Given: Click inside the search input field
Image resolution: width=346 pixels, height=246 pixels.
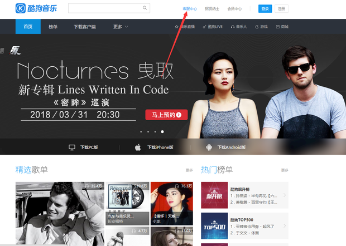Looking at the screenshot, I should pos(104,8).
